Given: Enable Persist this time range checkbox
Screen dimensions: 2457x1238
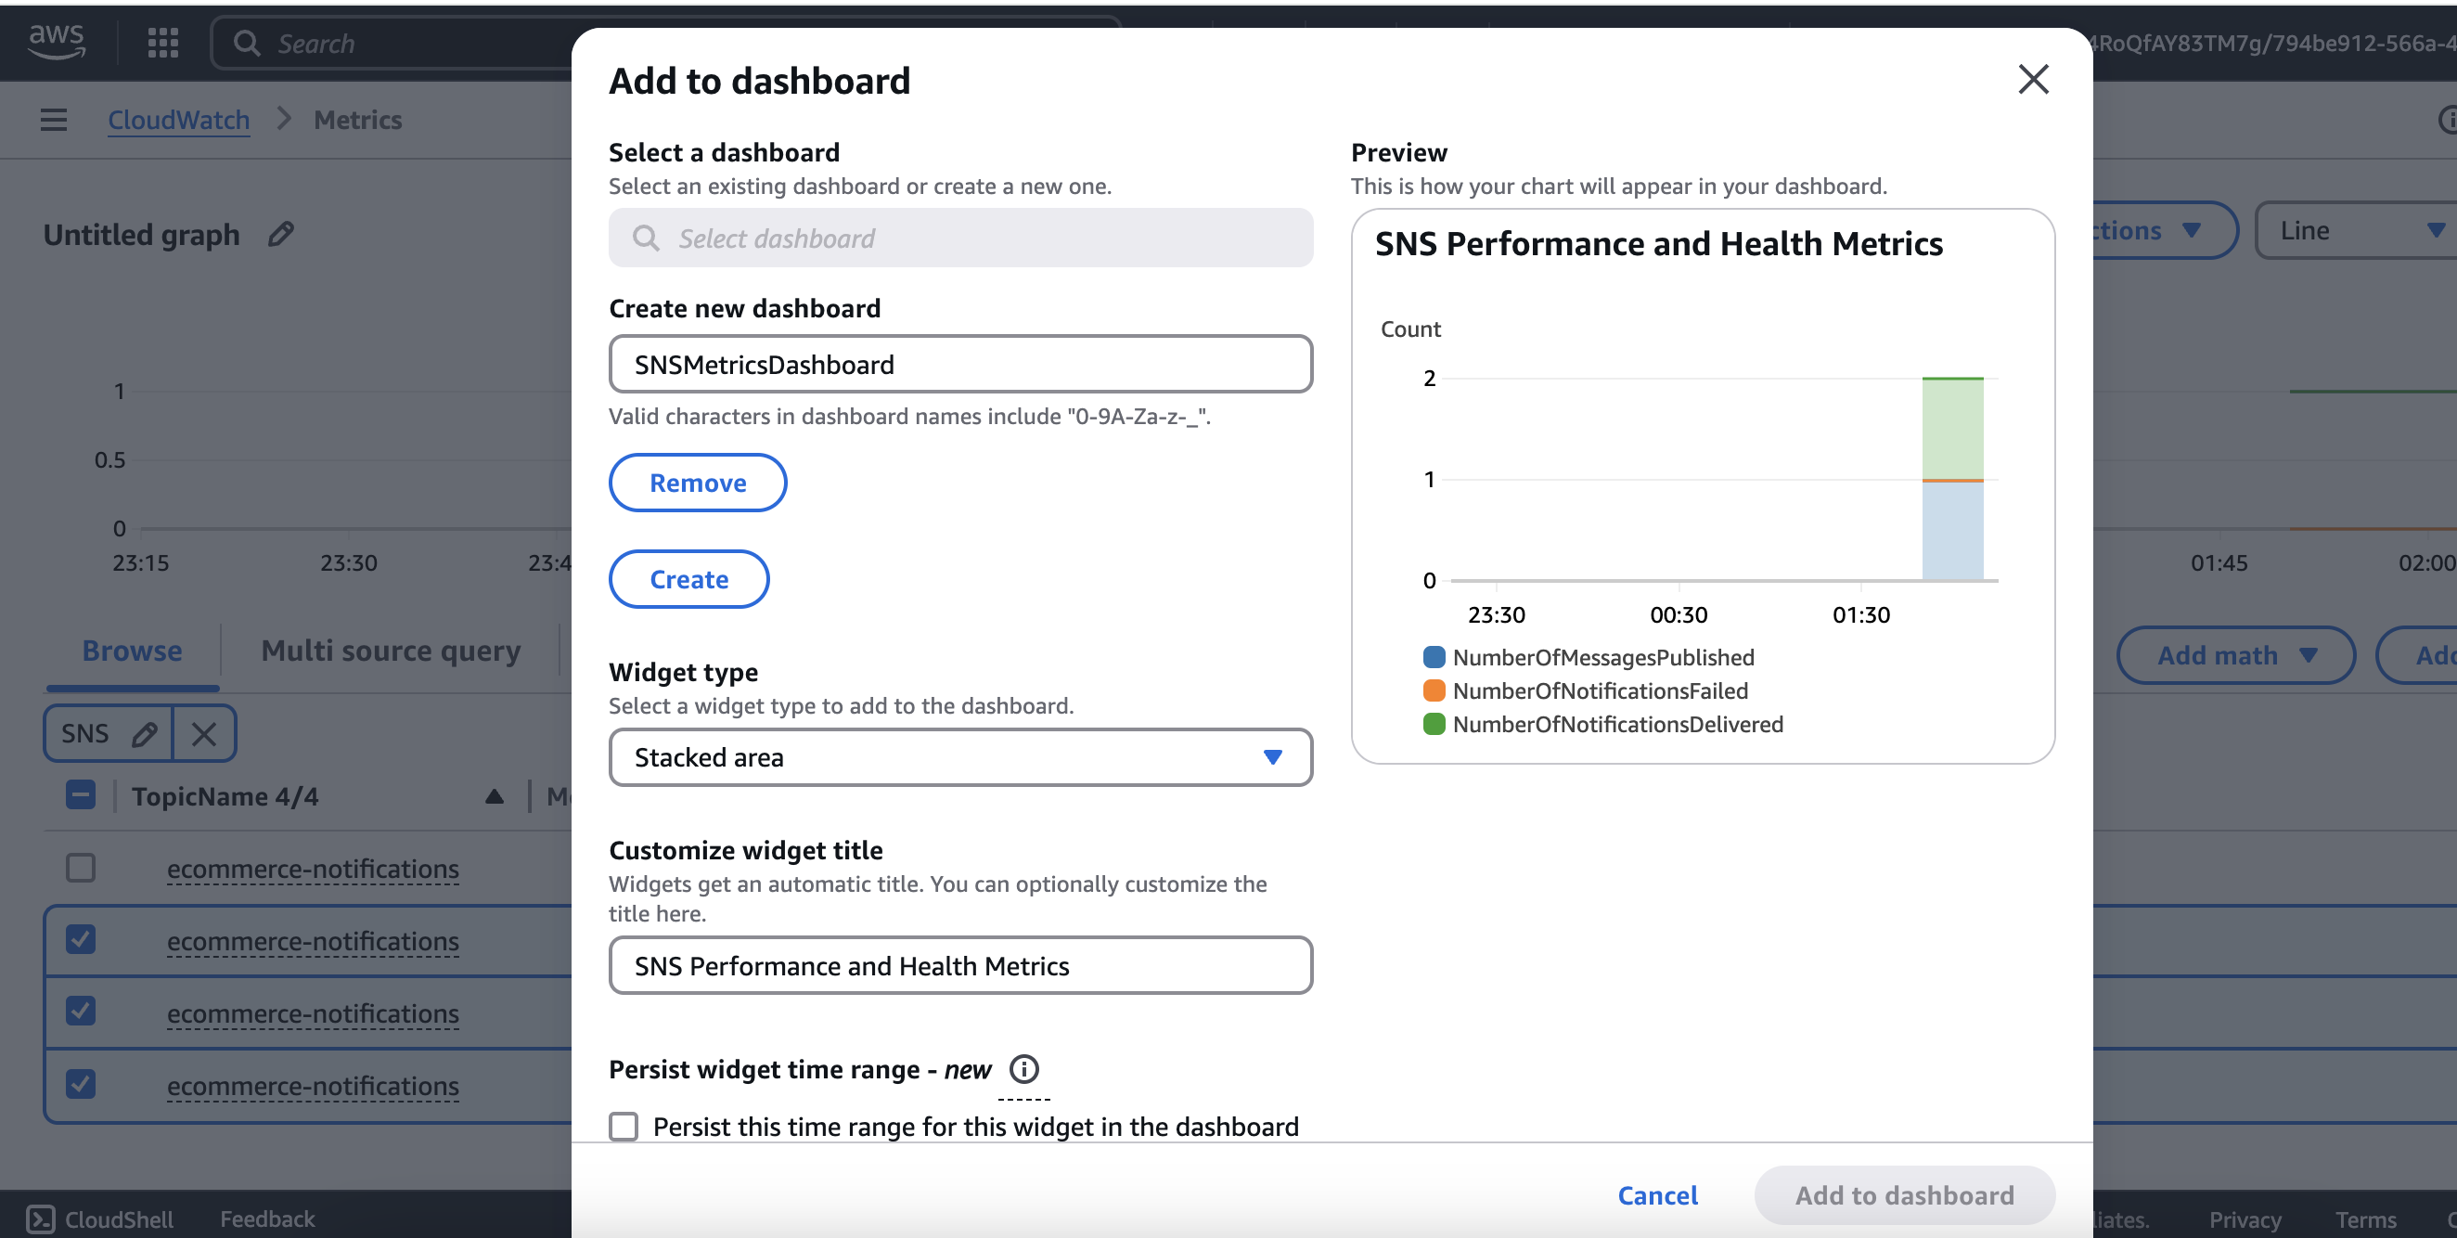Looking at the screenshot, I should coord(624,1126).
